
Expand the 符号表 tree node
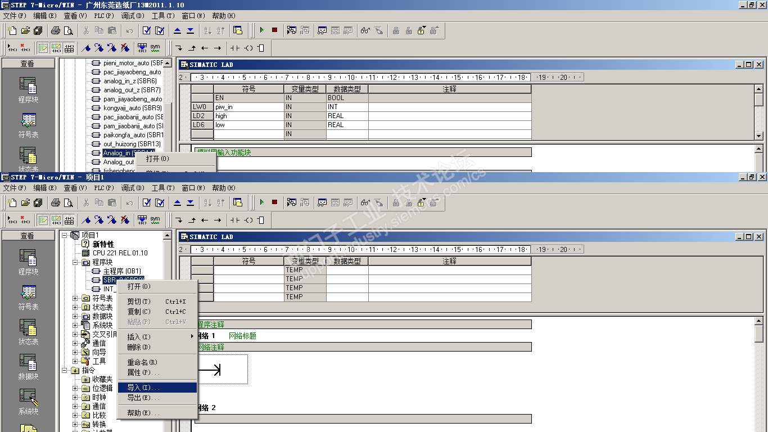76,298
